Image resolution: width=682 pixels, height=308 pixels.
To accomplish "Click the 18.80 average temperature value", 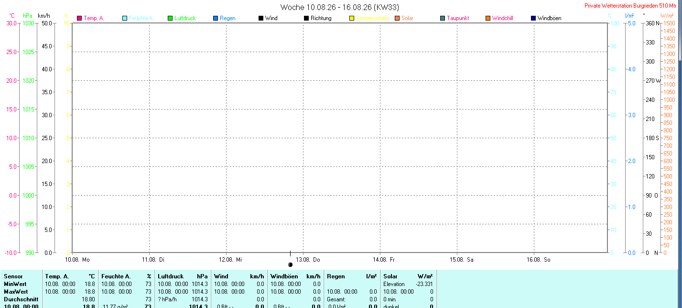I will 88,299.
